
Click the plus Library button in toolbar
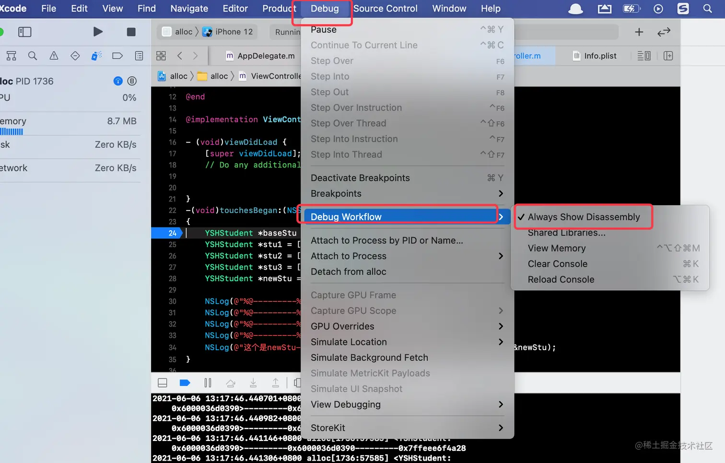(639, 32)
